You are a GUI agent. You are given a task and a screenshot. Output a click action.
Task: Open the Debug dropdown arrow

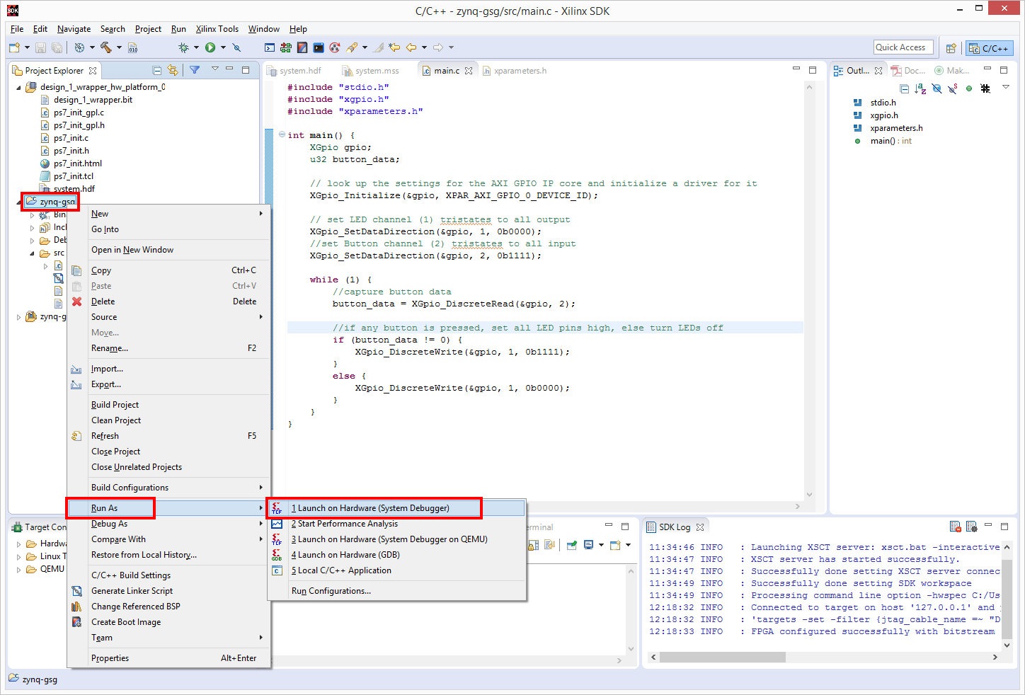point(196,47)
